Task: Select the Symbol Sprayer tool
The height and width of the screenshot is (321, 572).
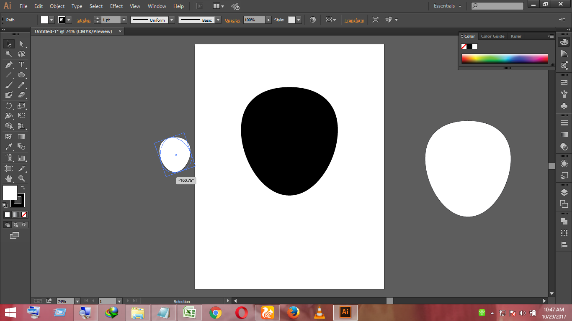Action: coord(8,158)
